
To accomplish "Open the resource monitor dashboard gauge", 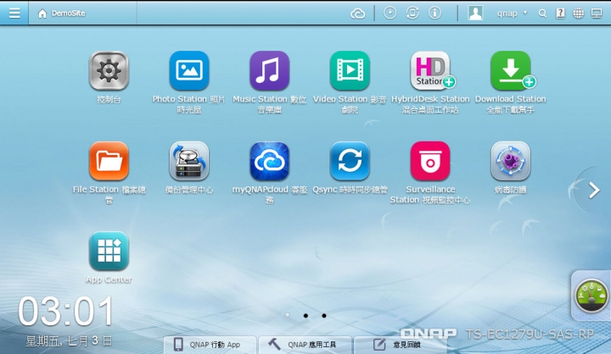I will point(591,296).
